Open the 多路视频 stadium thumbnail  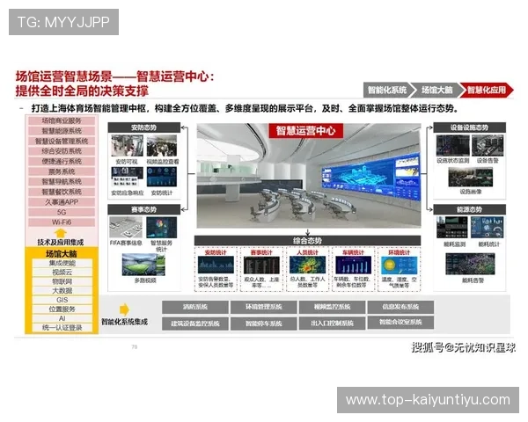click(143, 265)
